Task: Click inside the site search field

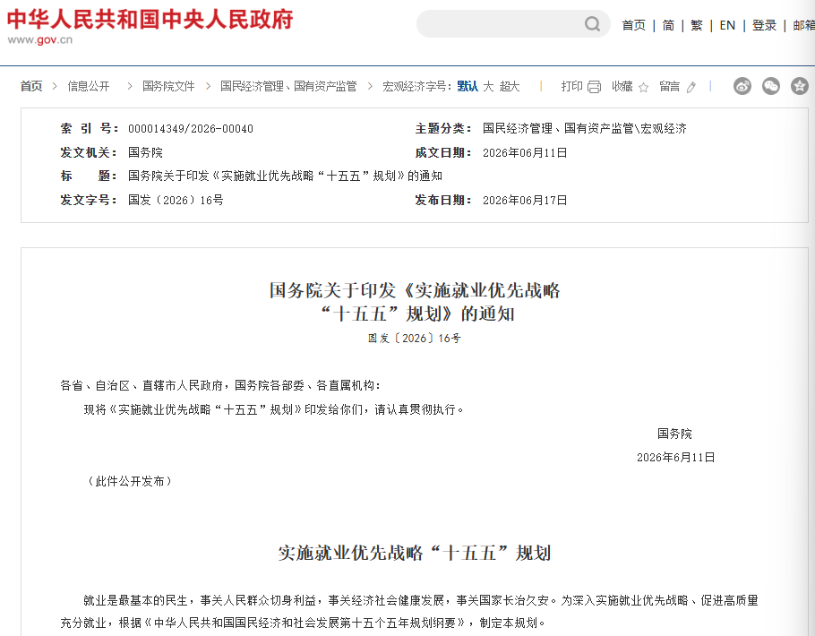Action: point(500,24)
